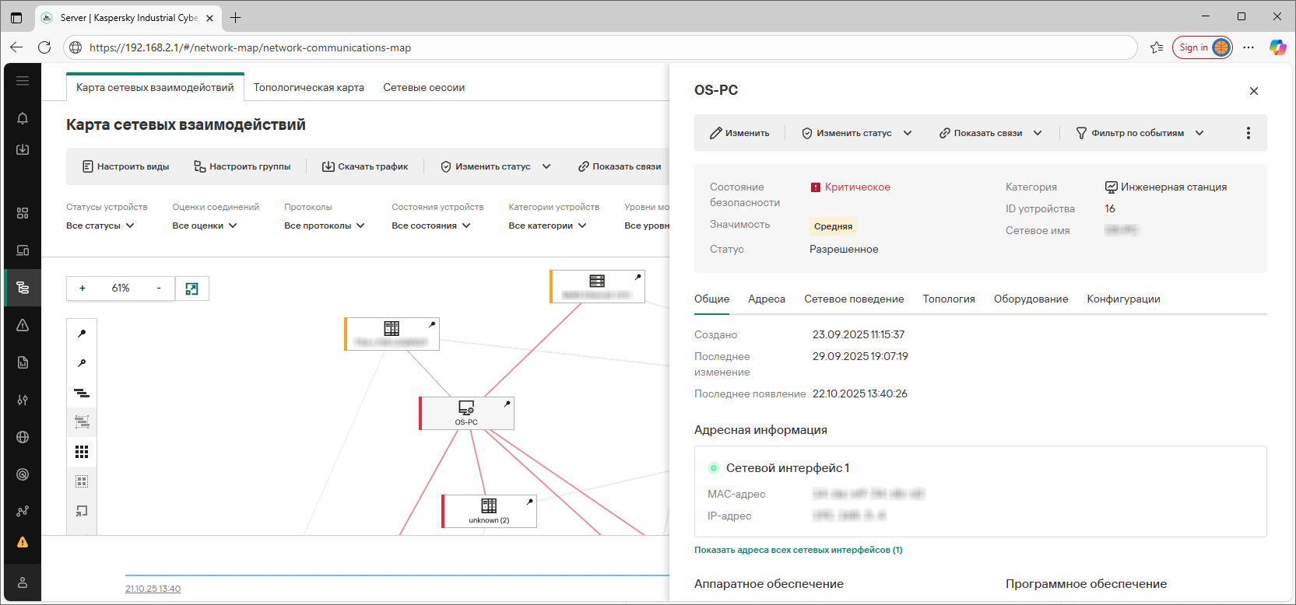
Task: Click the plus button to zoom map
Action: 83,289
